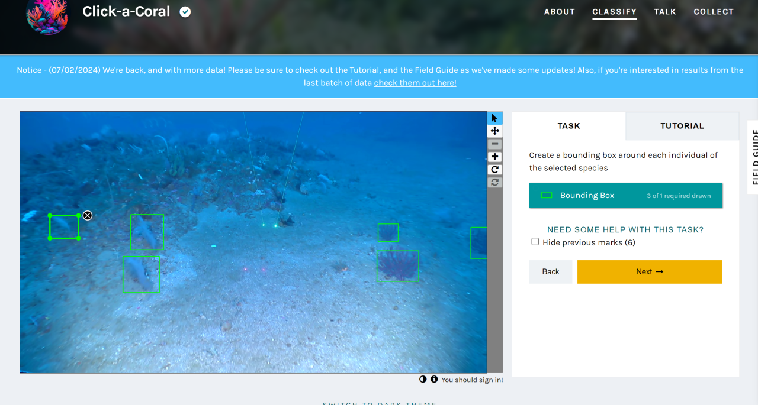This screenshot has width=758, height=405.
Task: Zoom out with the minus button
Action: 494,144
